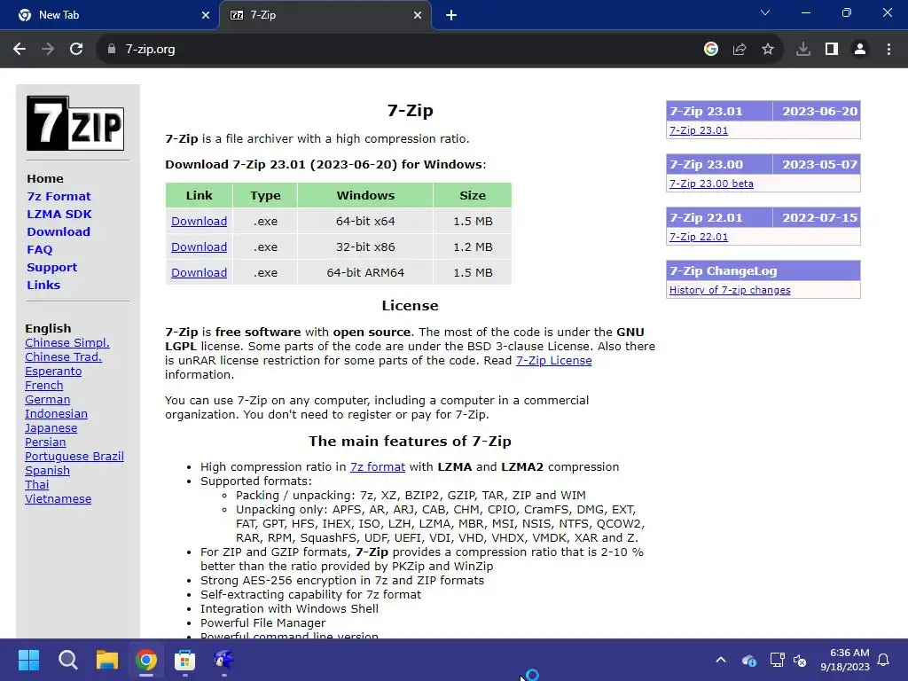
Task: Open 7-Zip 22.01 news link
Action: [x=699, y=237]
